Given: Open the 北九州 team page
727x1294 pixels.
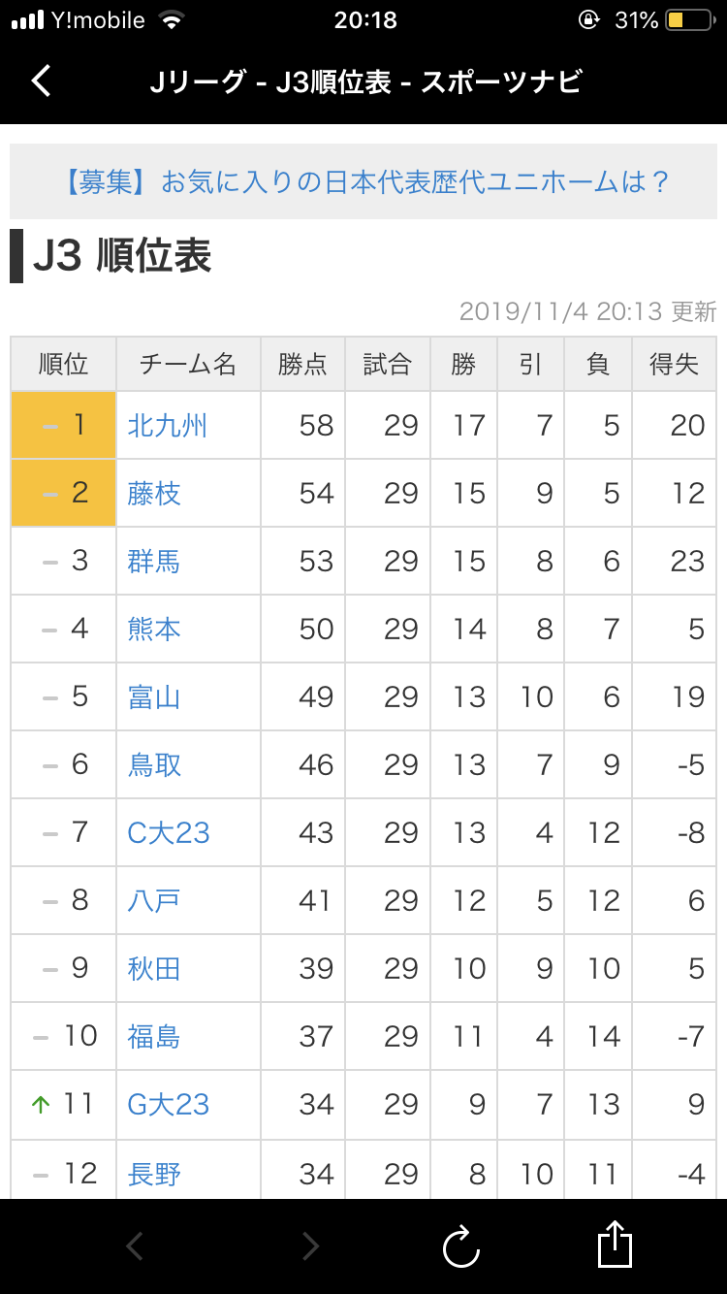Looking at the screenshot, I should (x=168, y=426).
